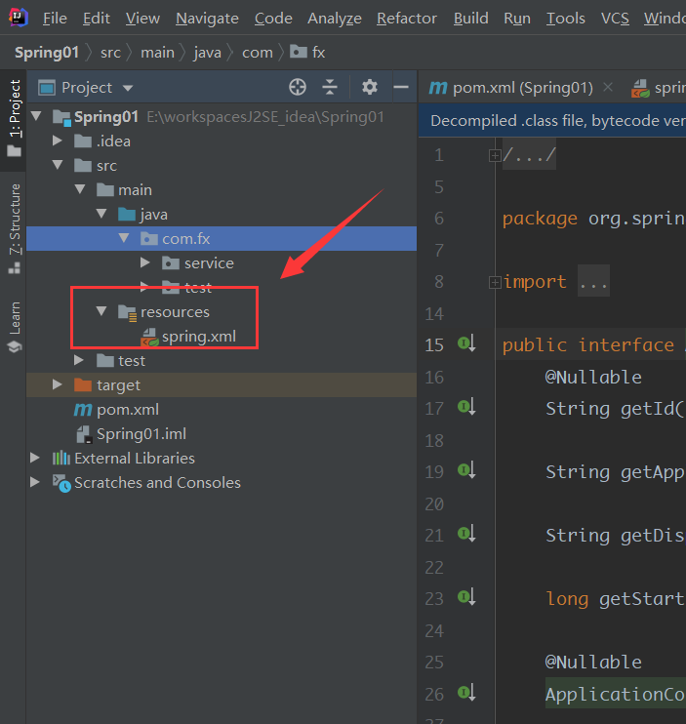Open the Analyze menu
Image resolution: width=686 pixels, height=724 pixels.
335,19
